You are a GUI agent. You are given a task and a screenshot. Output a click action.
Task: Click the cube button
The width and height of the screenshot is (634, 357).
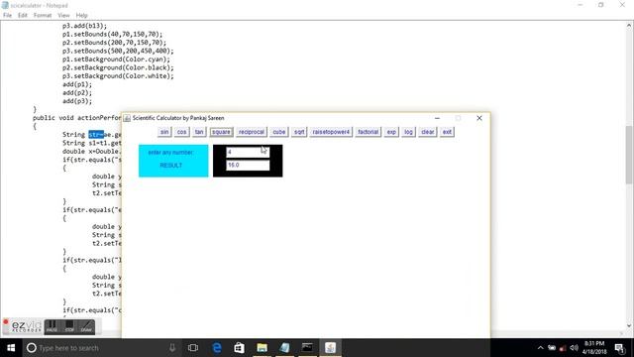(x=279, y=132)
